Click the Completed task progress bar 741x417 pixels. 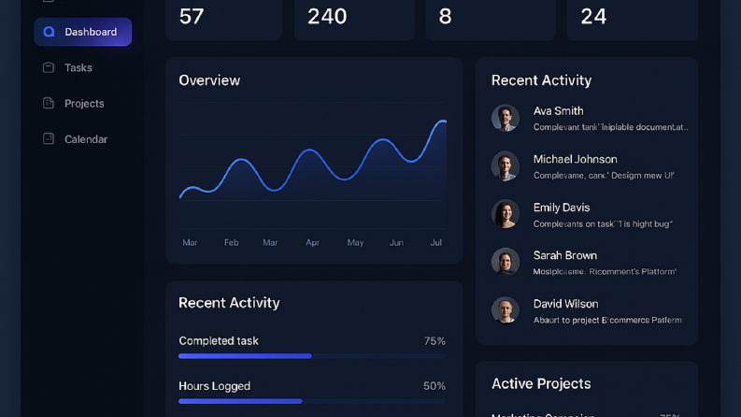tap(312, 356)
